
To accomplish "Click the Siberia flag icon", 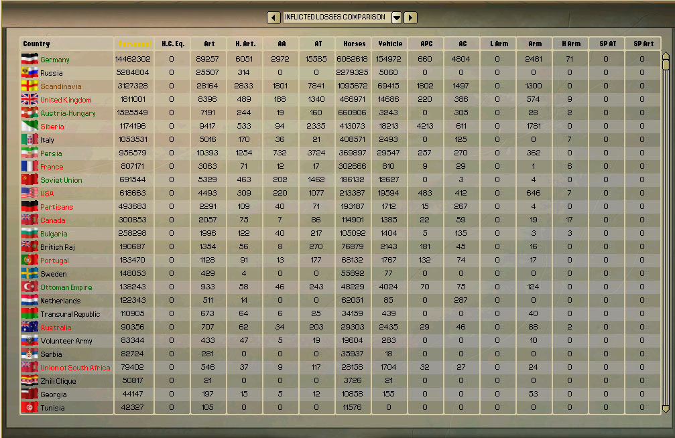I will click(29, 126).
